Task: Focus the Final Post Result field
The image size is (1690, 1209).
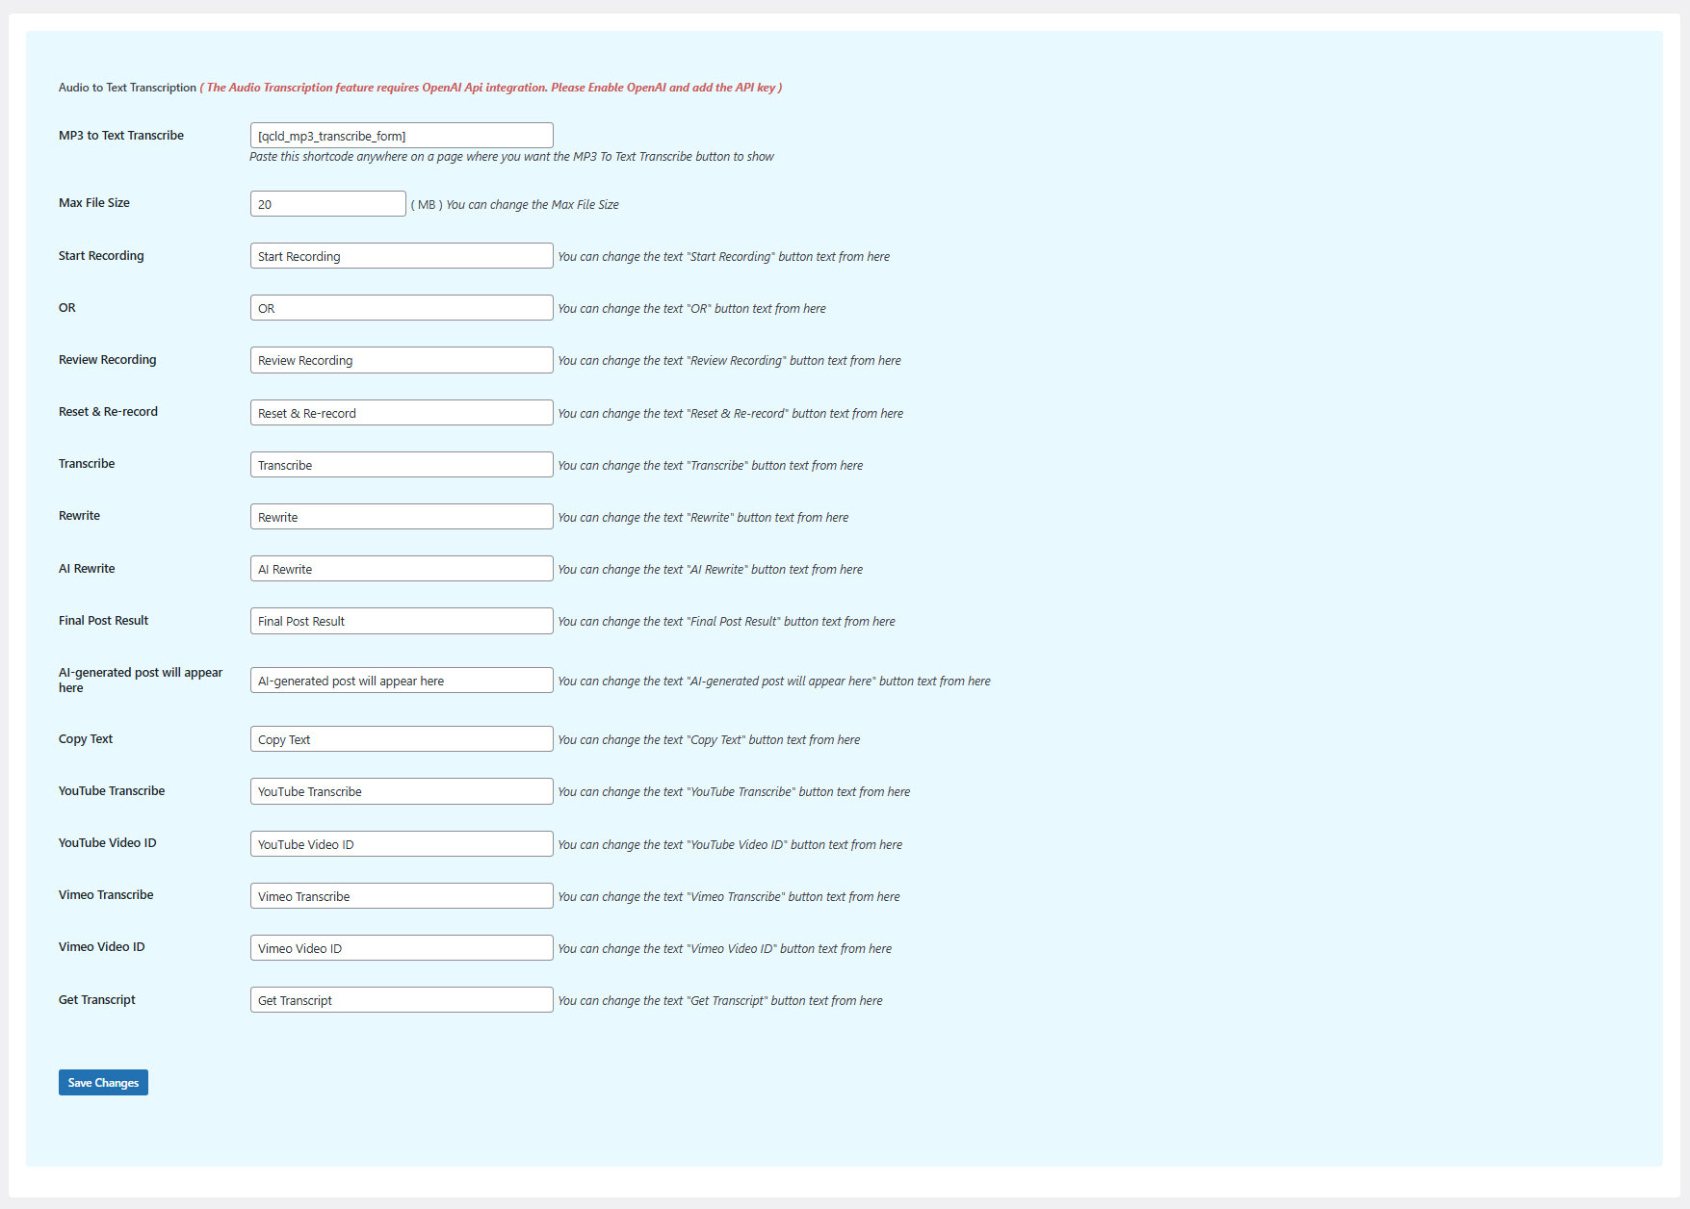Action: coord(401,621)
